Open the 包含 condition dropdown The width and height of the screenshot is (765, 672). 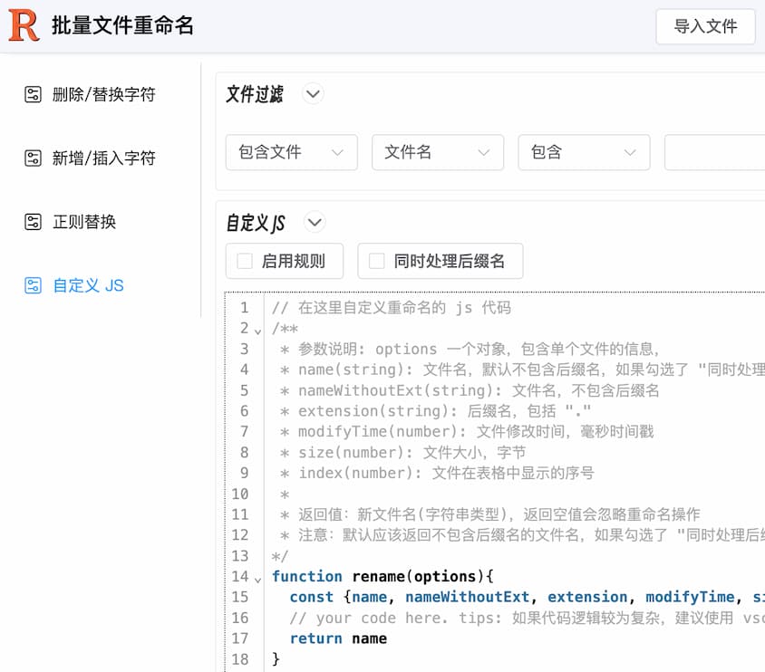tap(583, 152)
